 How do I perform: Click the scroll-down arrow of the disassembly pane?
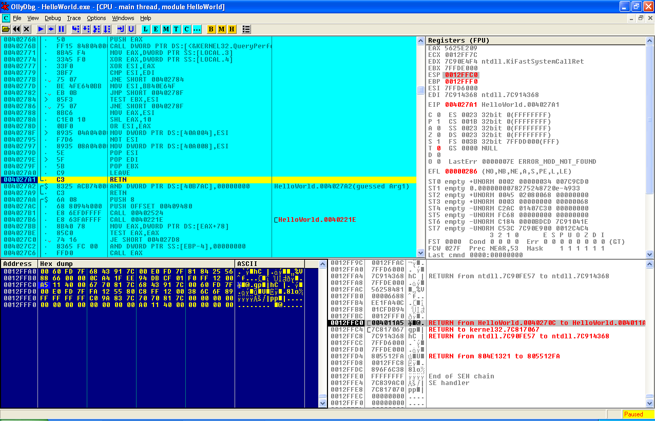point(420,254)
